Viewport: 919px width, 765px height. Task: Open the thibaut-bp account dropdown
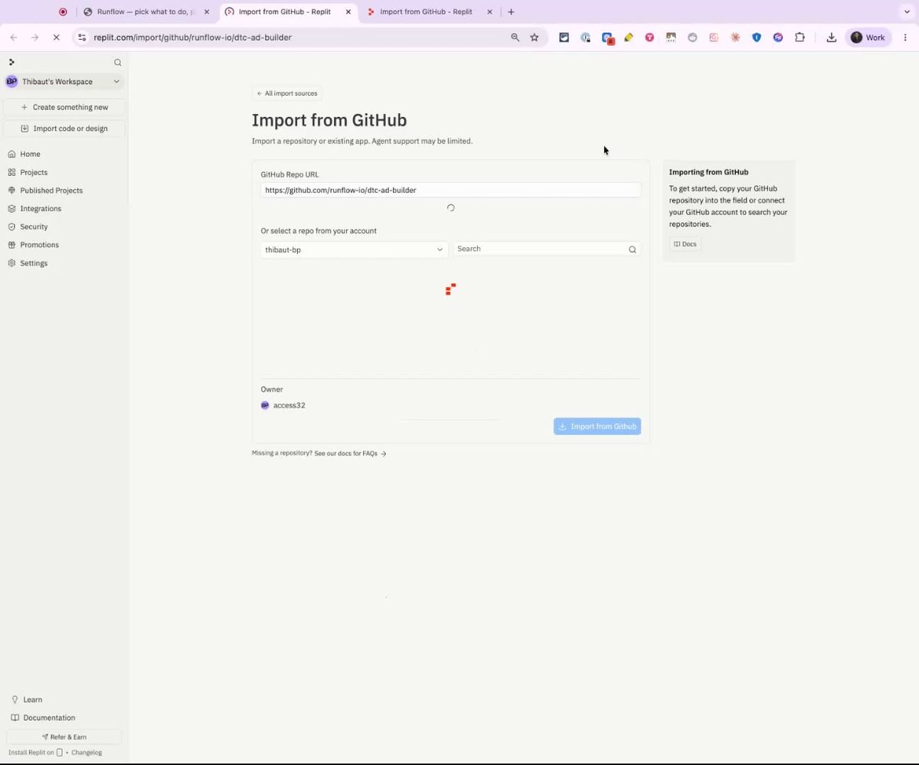354,249
